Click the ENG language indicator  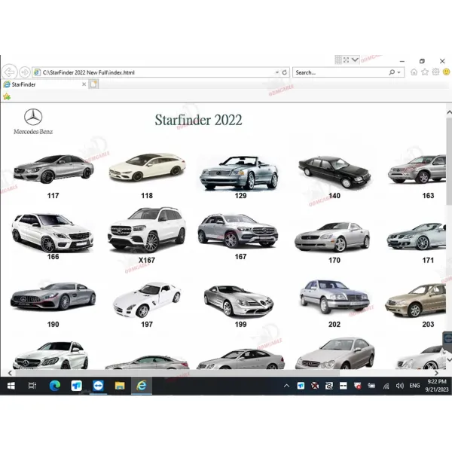tap(414, 386)
